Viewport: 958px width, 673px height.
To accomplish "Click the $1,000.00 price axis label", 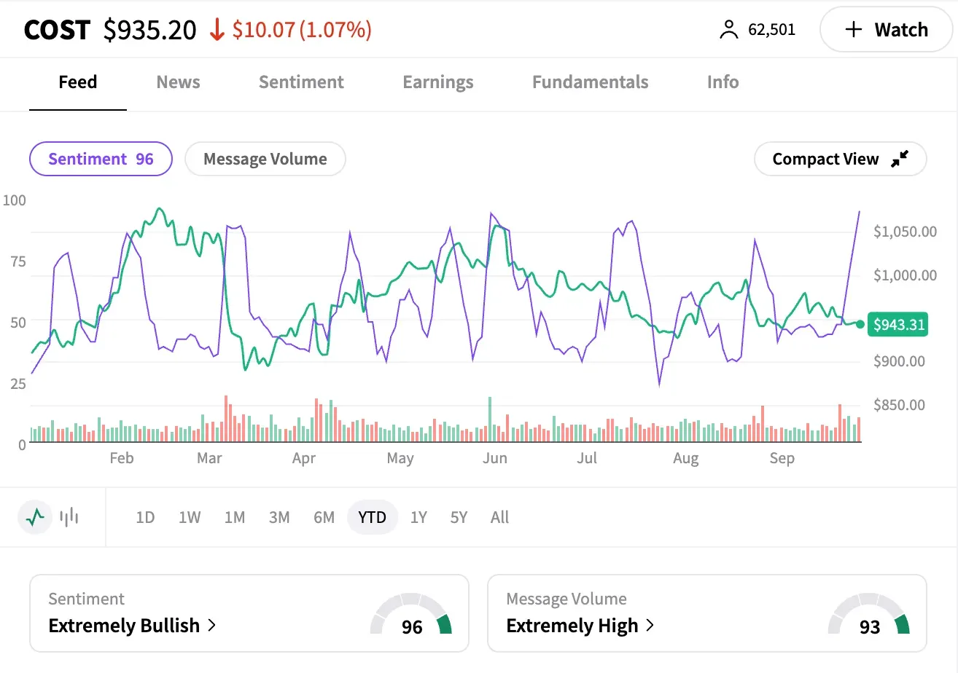I will (905, 275).
